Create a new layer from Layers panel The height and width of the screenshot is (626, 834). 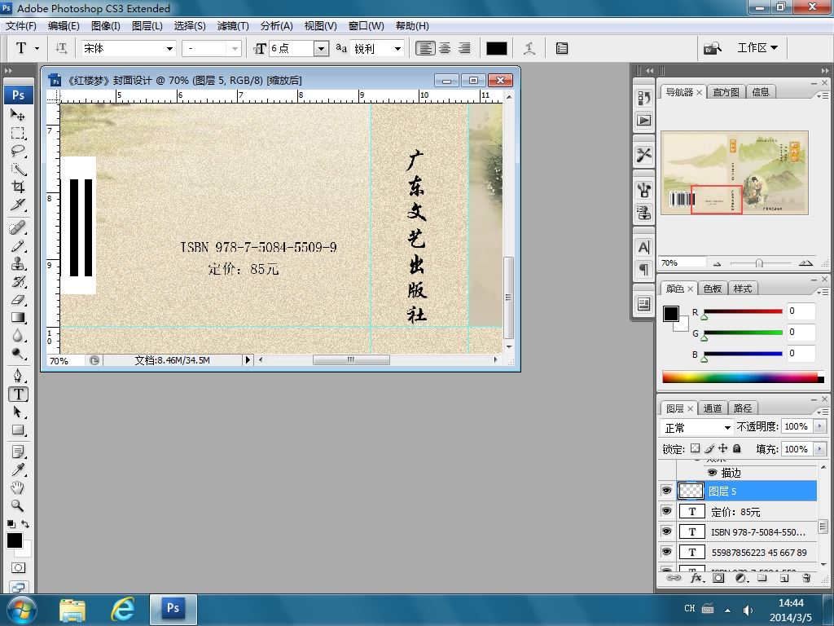[x=784, y=578]
